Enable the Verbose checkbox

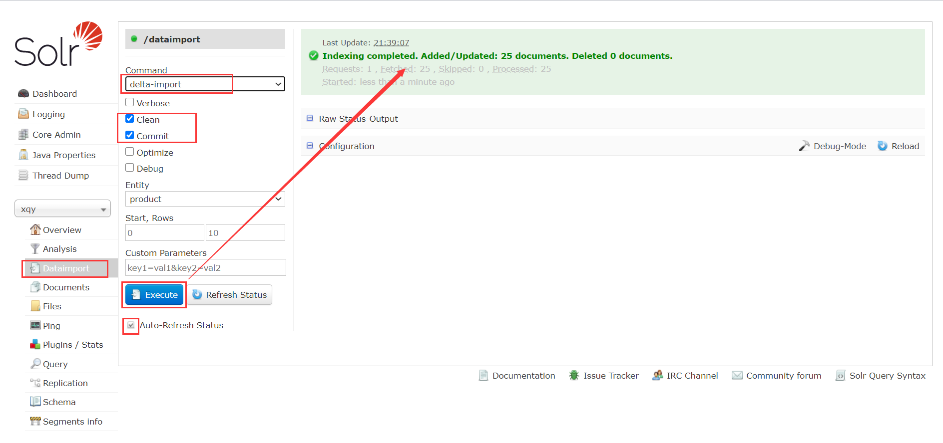click(129, 102)
